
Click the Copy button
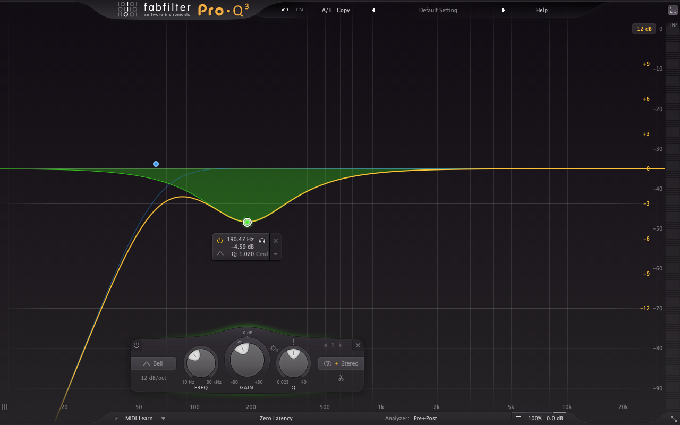coord(343,10)
